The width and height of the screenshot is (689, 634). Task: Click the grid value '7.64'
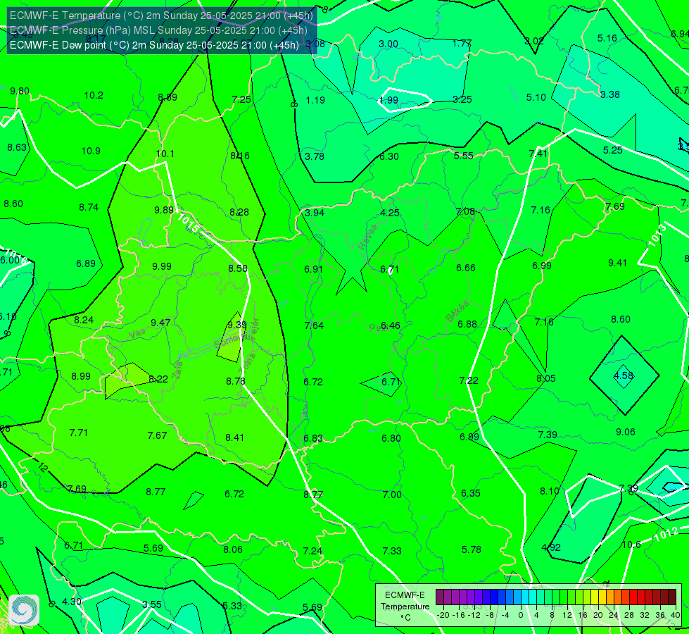[x=314, y=325]
